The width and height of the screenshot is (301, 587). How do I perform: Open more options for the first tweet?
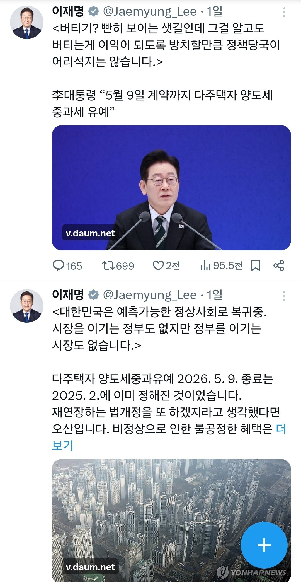point(284,12)
